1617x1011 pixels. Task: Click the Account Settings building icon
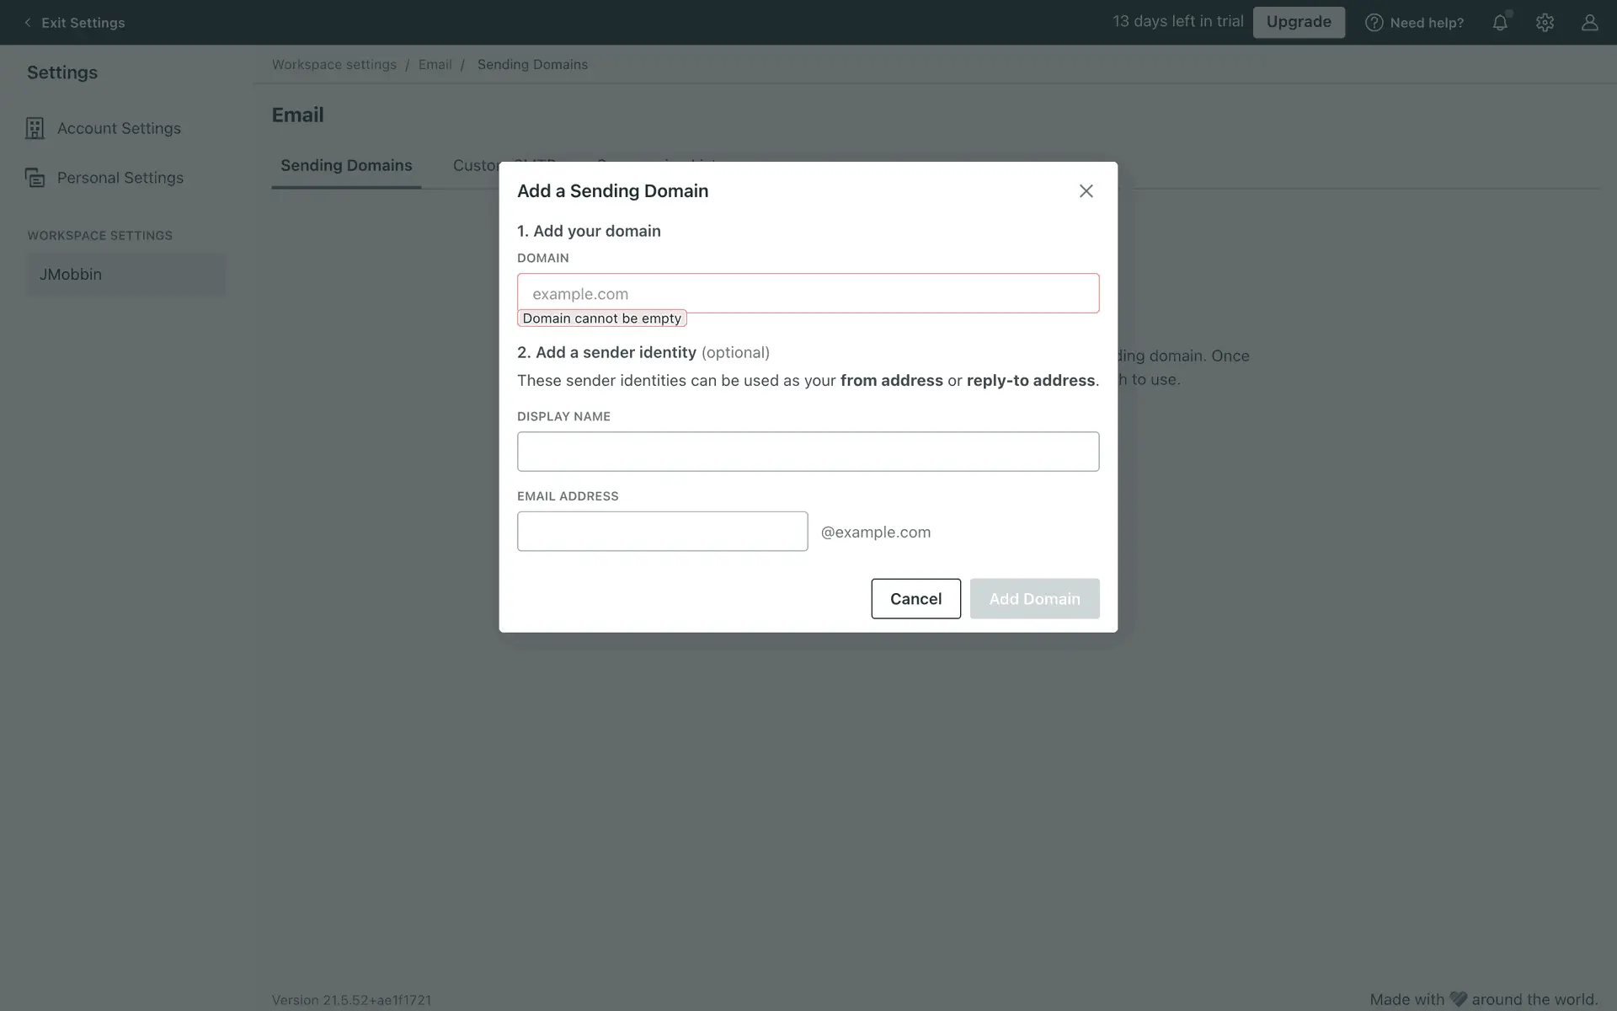click(x=35, y=128)
